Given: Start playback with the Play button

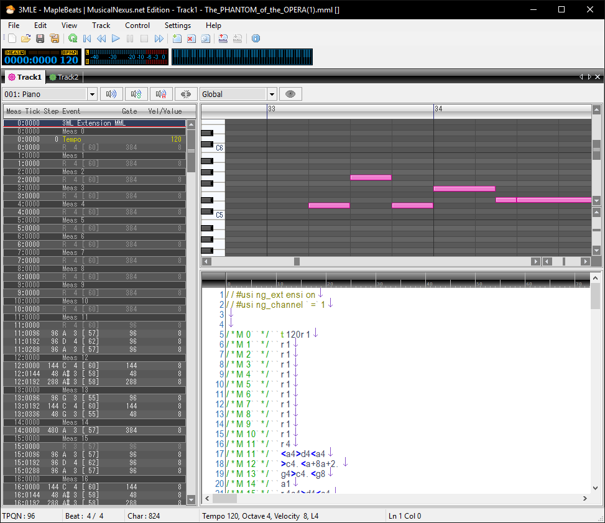Looking at the screenshot, I should pyautogui.click(x=116, y=38).
